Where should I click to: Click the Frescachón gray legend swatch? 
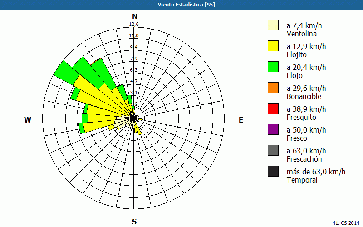[273, 150]
